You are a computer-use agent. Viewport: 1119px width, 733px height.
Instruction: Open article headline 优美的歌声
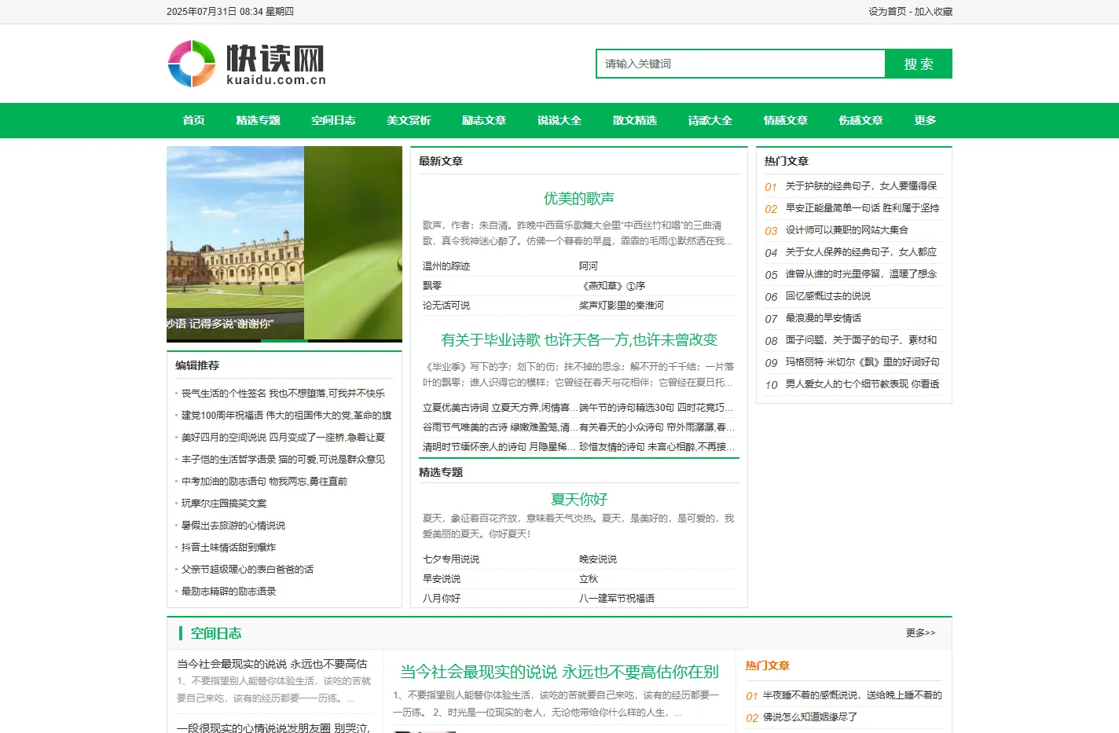579,199
